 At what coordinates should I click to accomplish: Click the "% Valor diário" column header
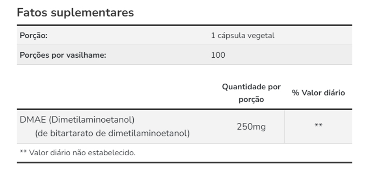[318, 93]
